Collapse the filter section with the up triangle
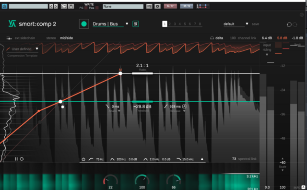 pos(202,159)
